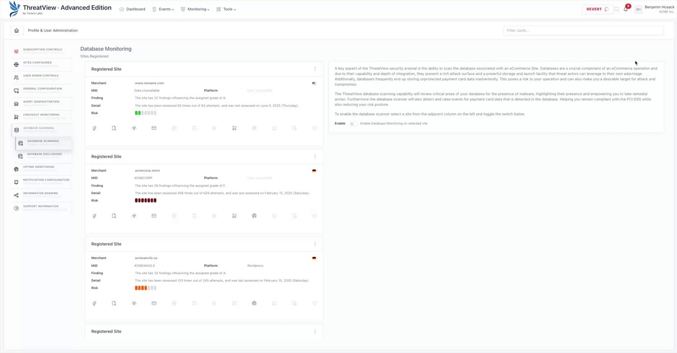Click the Profile & User Administration breadcrumb

pos(52,30)
